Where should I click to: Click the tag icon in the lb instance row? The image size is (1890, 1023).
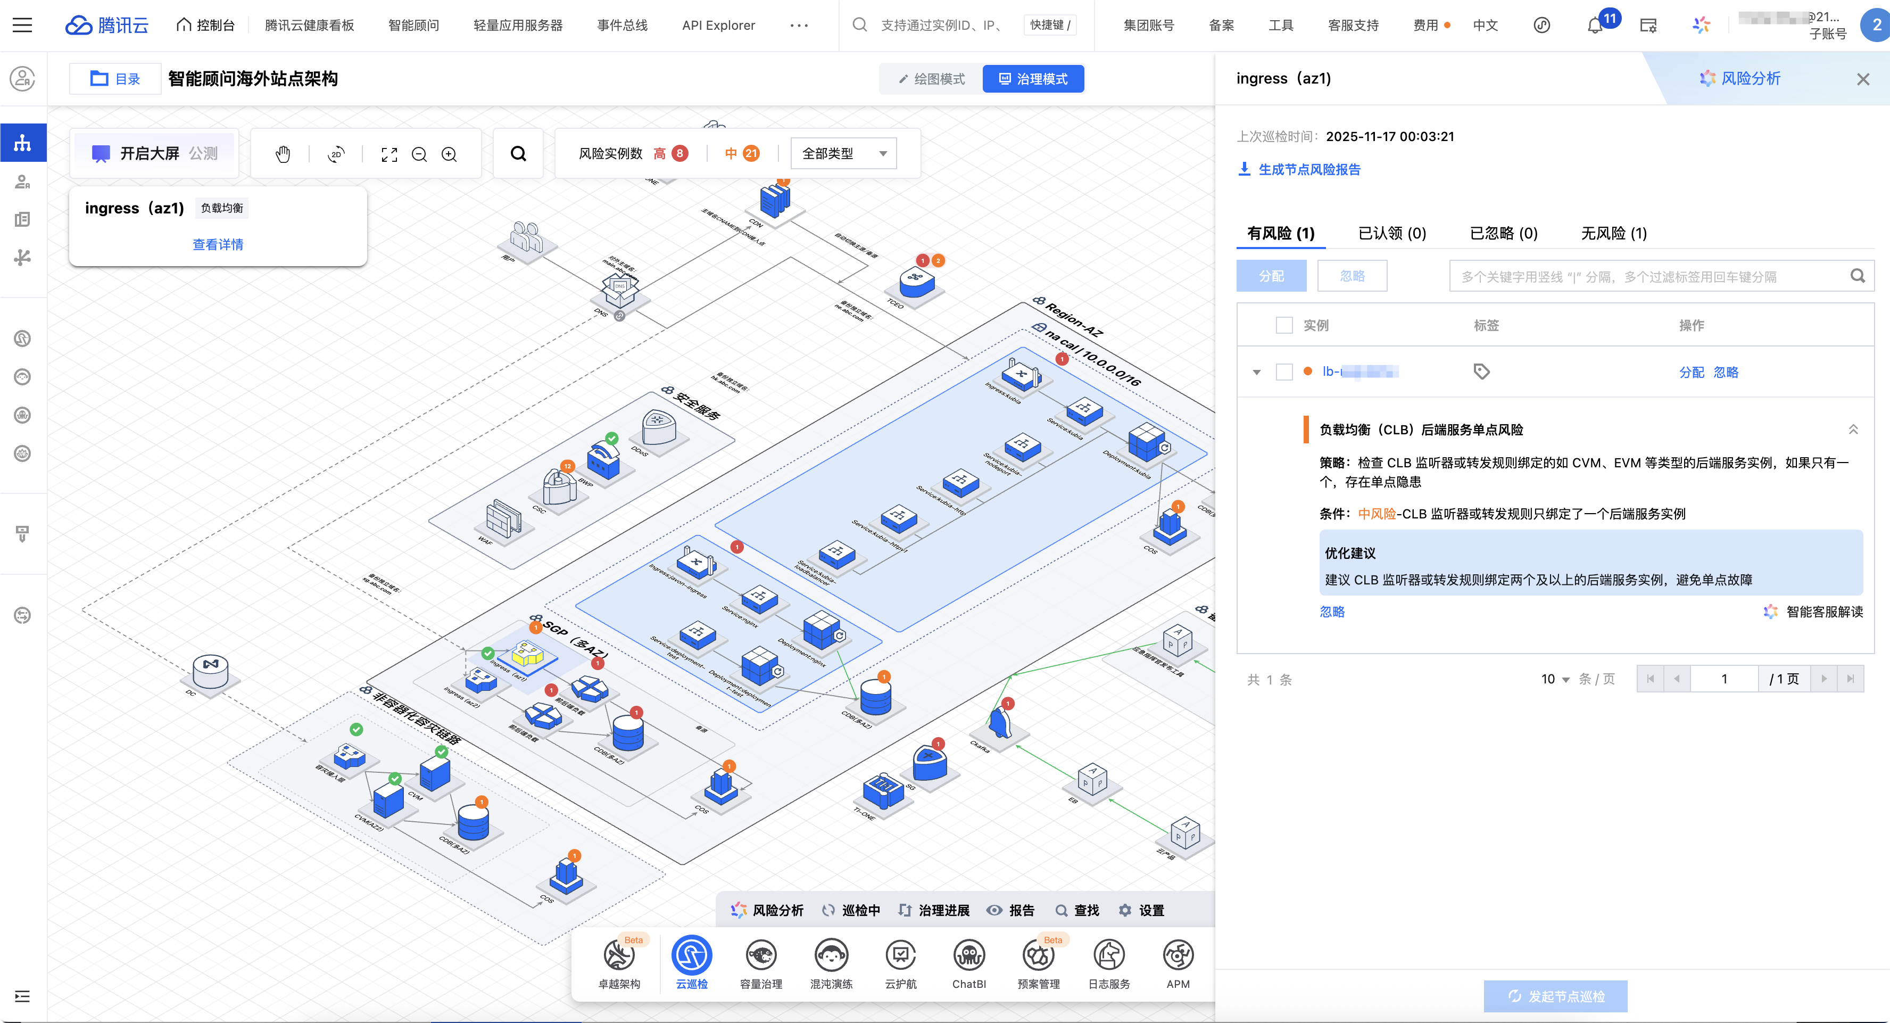click(1481, 372)
